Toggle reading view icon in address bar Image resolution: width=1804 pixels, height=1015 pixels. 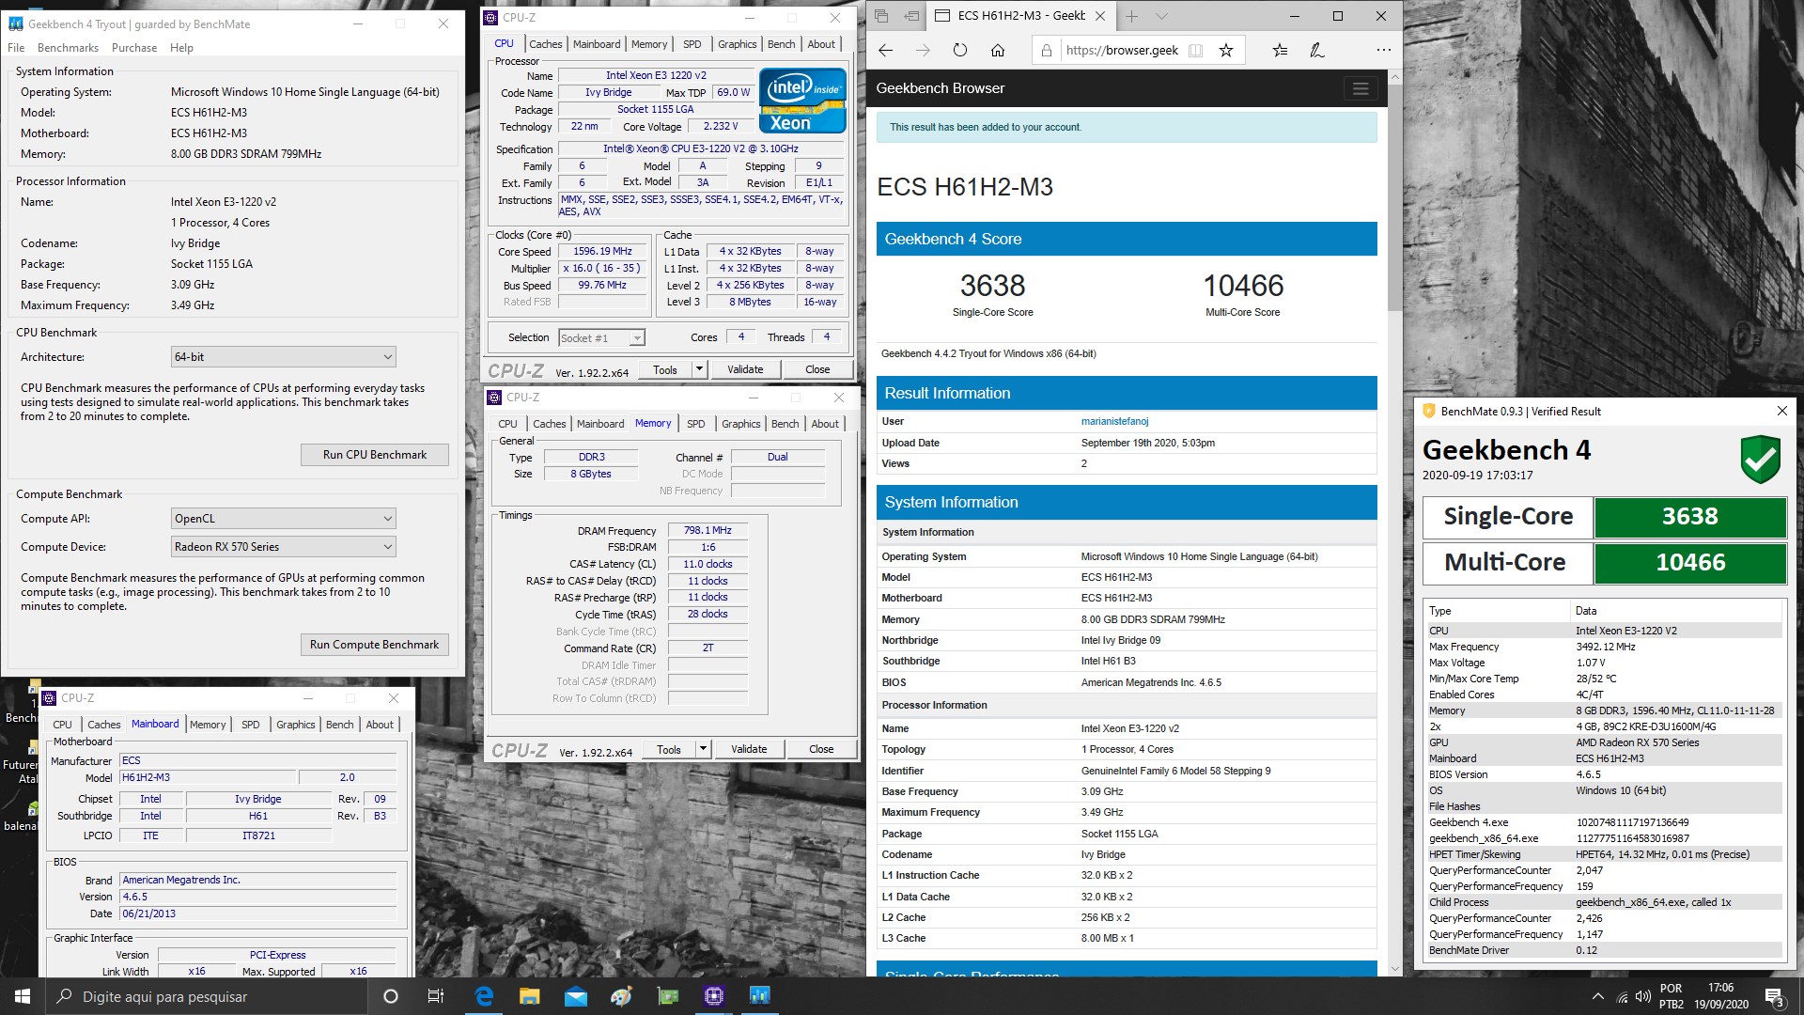tap(1195, 51)
